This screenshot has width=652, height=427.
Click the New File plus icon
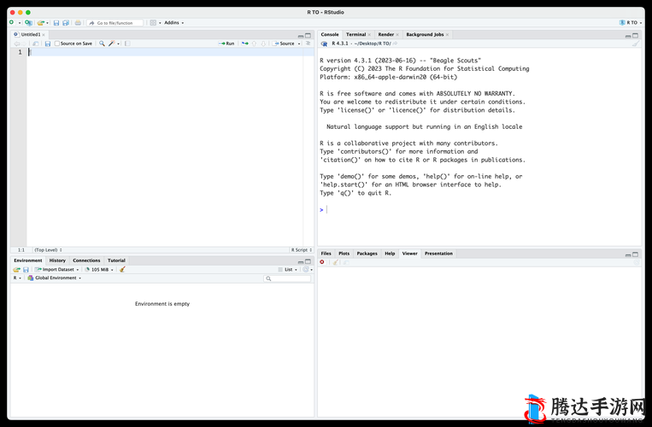12,22
